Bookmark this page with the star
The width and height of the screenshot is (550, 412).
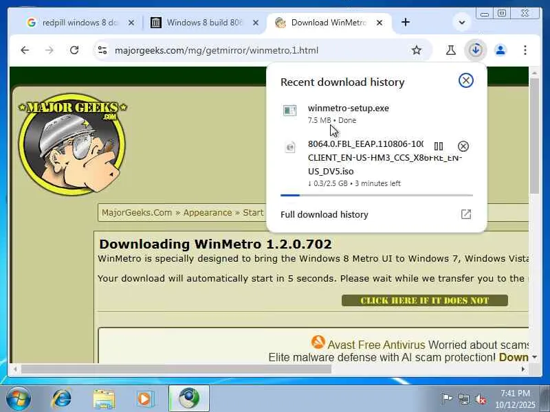[x=417, y=50]
